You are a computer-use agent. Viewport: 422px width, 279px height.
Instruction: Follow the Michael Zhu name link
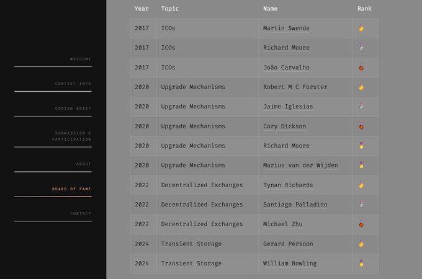(282, 224)
